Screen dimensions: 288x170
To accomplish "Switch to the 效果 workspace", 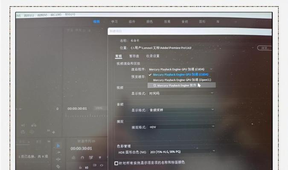I will 167,22.
